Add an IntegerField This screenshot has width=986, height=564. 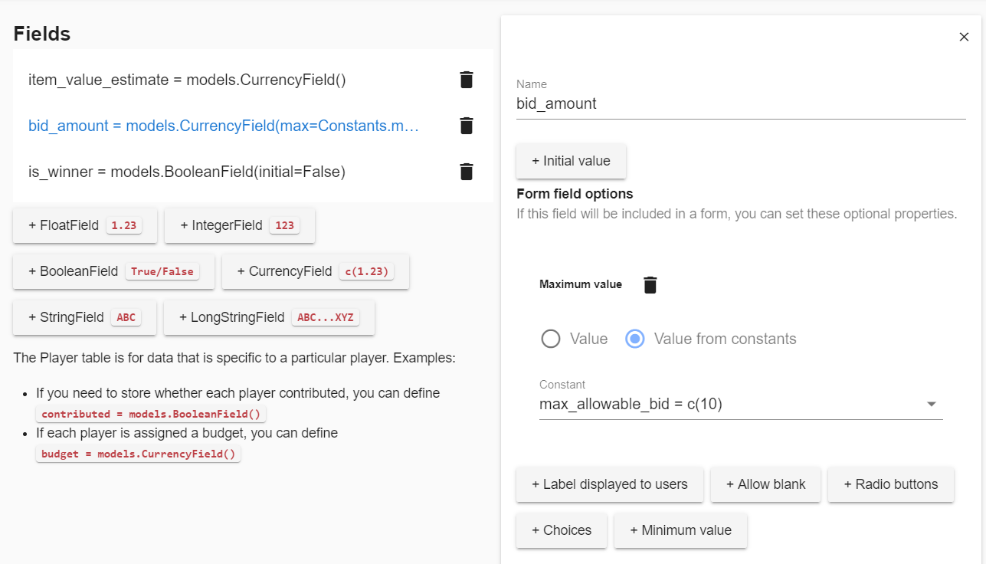coord(240,225)
